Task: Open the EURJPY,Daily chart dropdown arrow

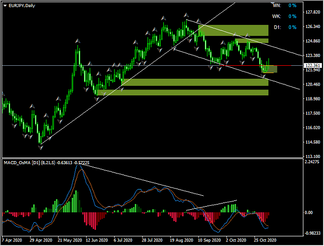Action: pos(5,6)
